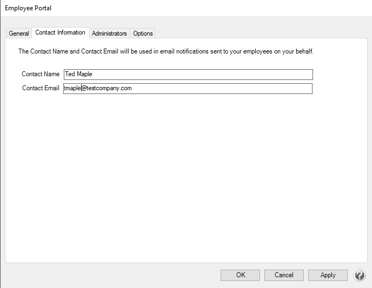Cancel the Employee Portal dialog
The width and height of the screenshot is (372, 288).
pos(284,275)
